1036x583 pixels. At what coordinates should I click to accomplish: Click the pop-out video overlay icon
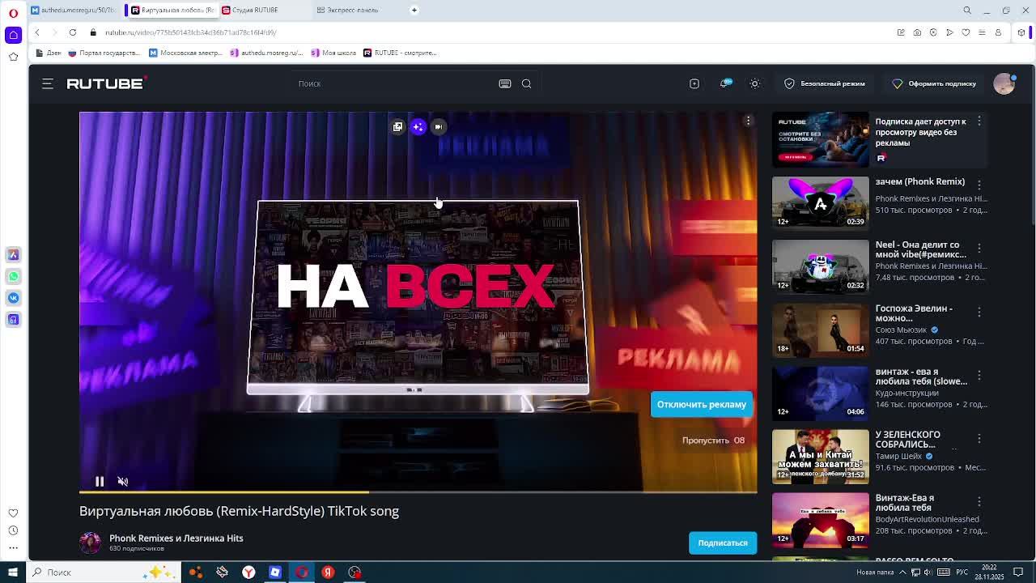397,126
